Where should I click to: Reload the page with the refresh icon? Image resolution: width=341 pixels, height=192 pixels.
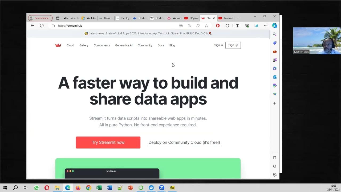click(x=42, y=26)
